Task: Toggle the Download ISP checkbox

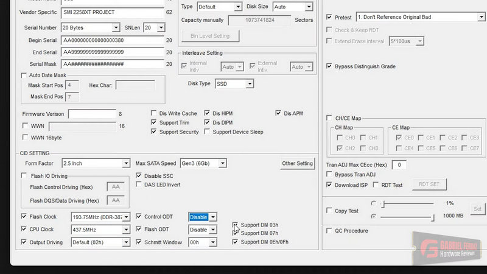Action: point(329,185)
